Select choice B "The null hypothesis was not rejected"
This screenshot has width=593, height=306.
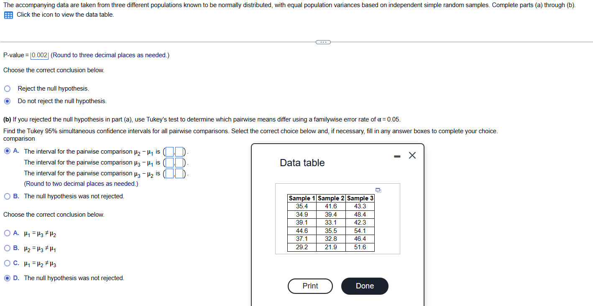(7, 196)
